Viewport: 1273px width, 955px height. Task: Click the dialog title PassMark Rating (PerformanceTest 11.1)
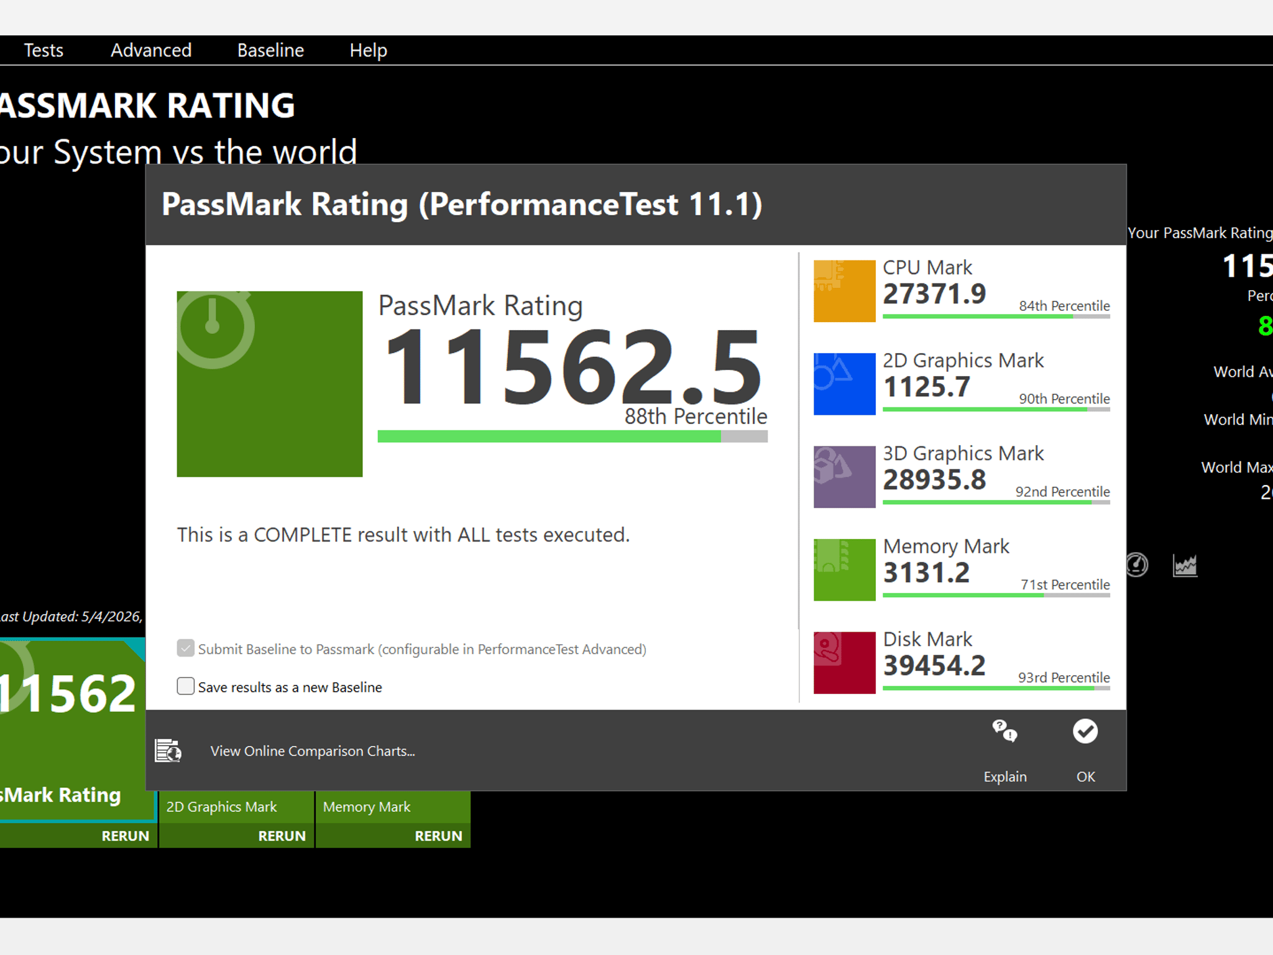[462, 205]
